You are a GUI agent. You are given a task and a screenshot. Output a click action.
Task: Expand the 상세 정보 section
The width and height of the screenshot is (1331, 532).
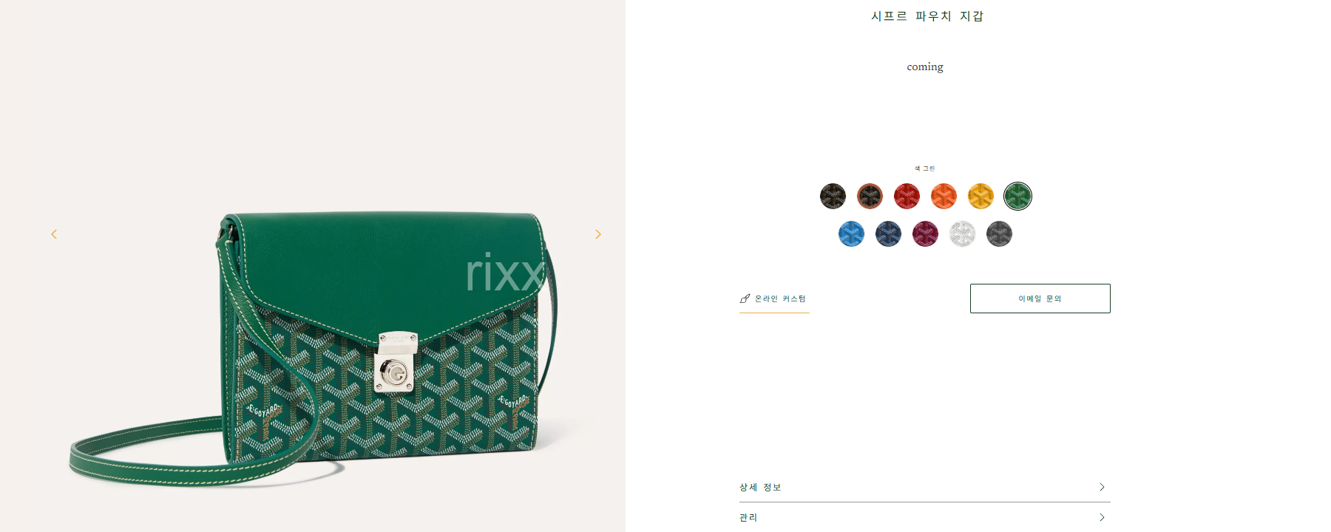pos(924,487)
